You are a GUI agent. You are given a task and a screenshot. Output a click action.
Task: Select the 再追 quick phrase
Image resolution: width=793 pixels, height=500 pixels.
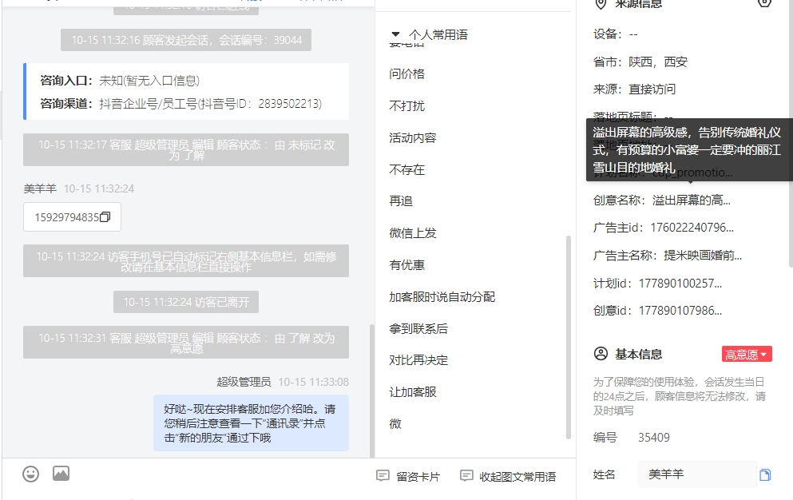[401, 201]
